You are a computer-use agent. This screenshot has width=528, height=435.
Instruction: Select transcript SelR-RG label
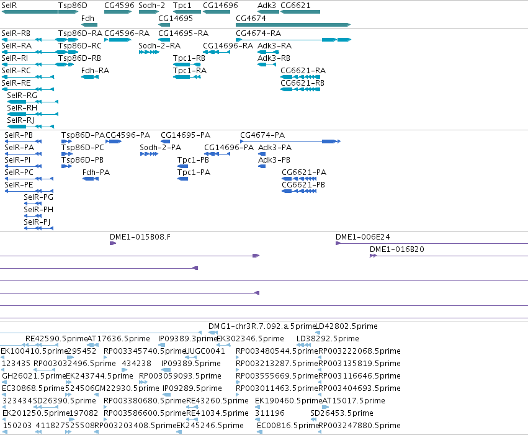tap(22, 96)
